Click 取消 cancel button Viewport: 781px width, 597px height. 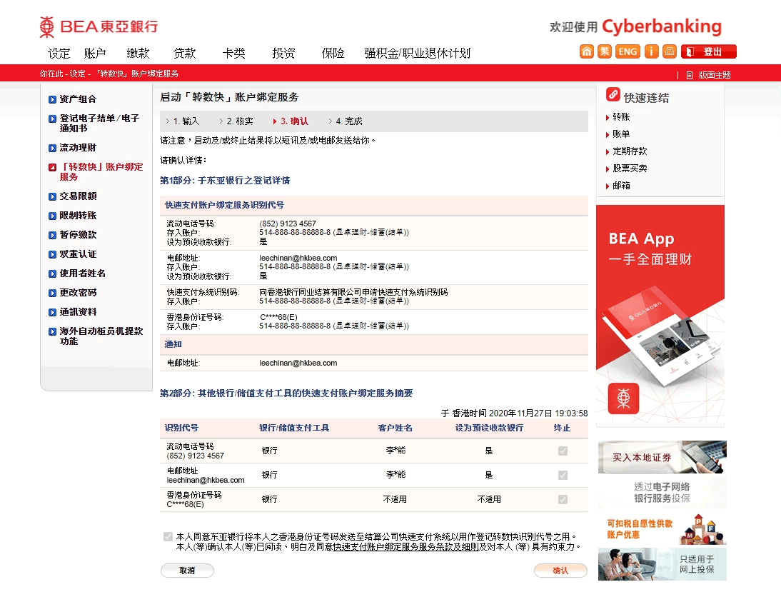[x=187, y=571]
